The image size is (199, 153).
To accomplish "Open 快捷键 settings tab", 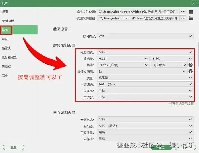I will click(19, 66).
